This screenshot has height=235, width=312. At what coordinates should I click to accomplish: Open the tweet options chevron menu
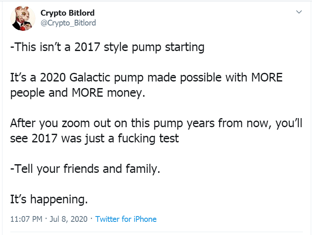coord(299,13)
